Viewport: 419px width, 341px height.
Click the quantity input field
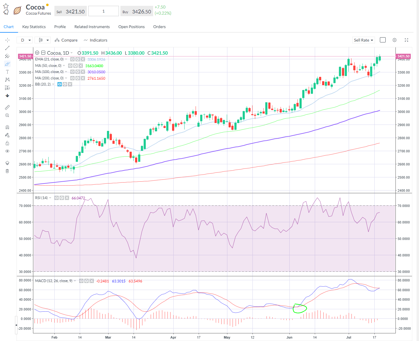click(103, 11)
